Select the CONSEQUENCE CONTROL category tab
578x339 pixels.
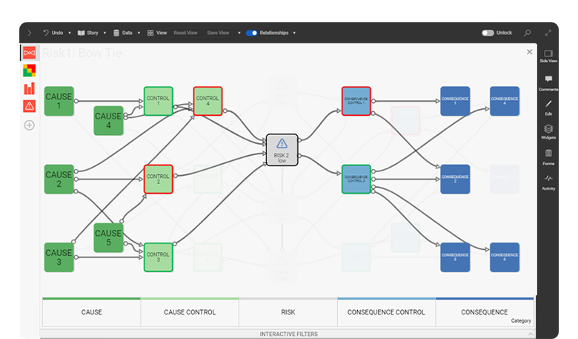click(386, 312)
